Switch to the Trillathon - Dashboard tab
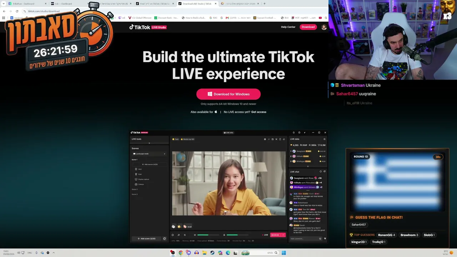Viewport: 457px width, 257px height. (x=27, y=4)
